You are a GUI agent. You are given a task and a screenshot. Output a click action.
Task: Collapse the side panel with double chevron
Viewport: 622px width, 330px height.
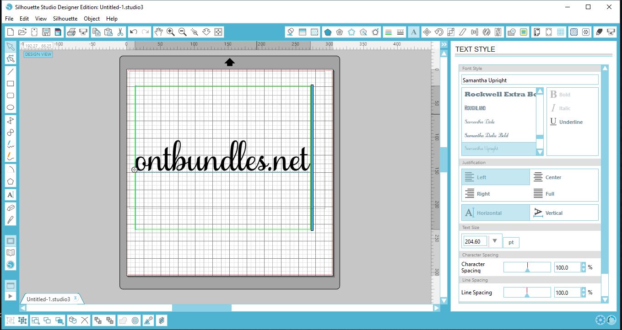click(444, 44)
